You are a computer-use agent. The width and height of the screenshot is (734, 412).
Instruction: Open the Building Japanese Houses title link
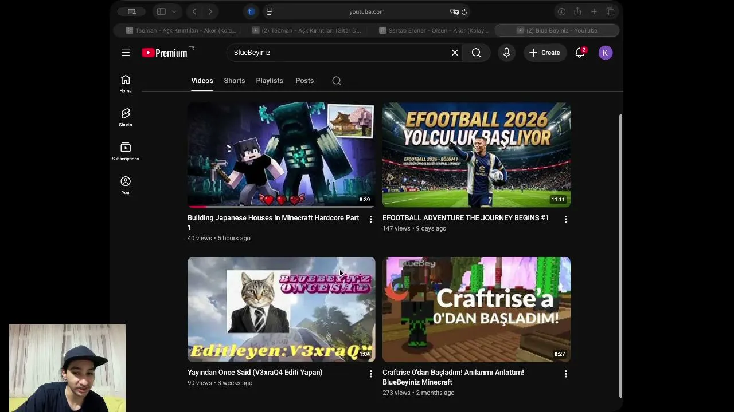point(274,223)
